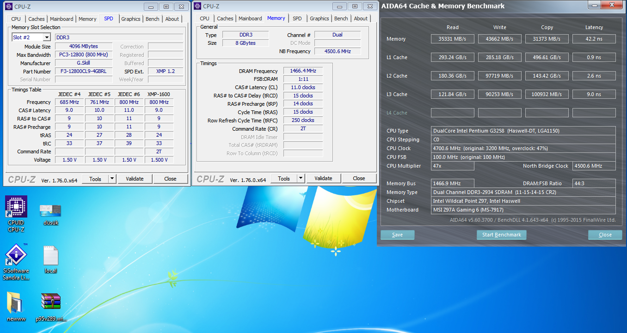Select the SPD tab in SPD window
Screen dimensions: 627x333
[x=109, y=18]
